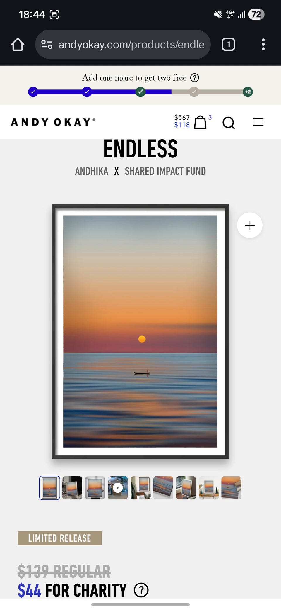The image size is (281, 610).
Task: Tap the browser home icon
Action: [18, 45]
